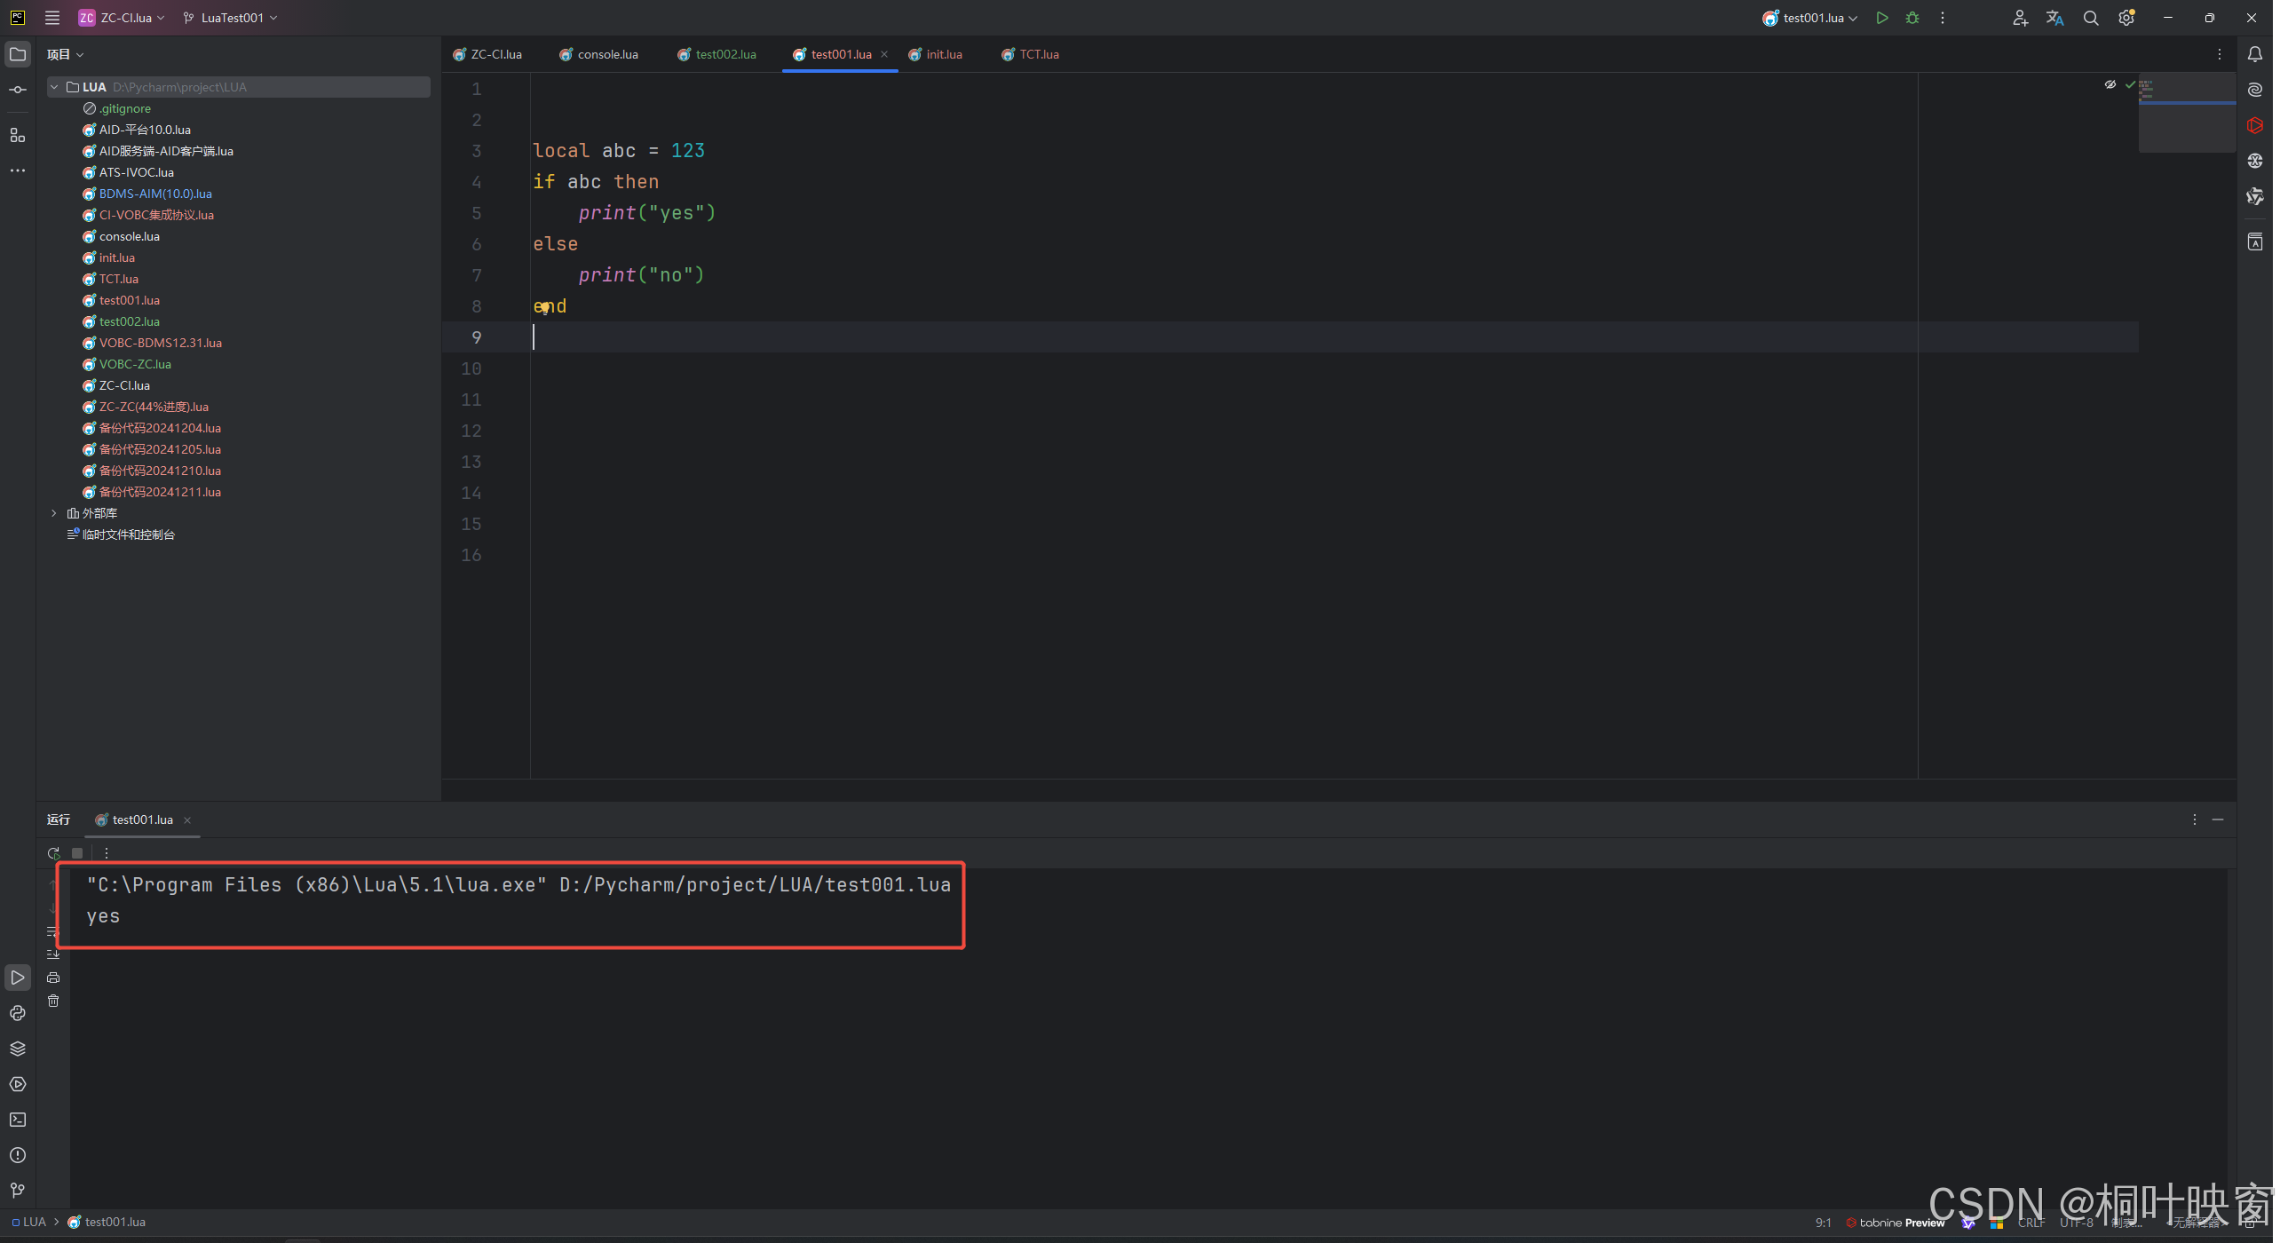
Task: Open the Python Console tool window
Action: [18, 1013]
